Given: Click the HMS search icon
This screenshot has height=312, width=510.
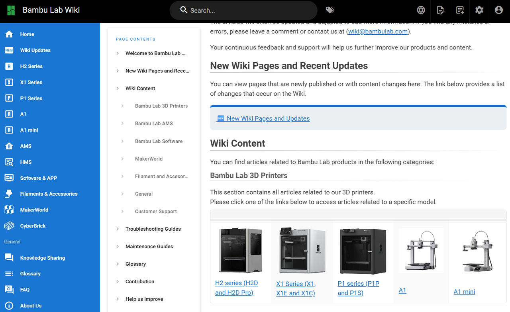Looking at the screenshot, I should (9, 162).
